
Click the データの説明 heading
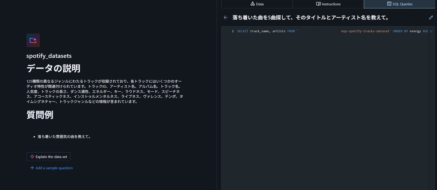[x=54, y=68]
